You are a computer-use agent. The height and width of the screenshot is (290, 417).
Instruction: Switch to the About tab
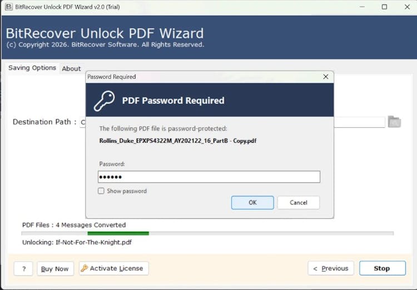(x=71, y=68)
